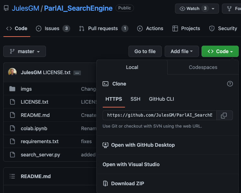Screen dimensions: 241x193
Task: Click the Security shield icon
Action: tap(212, 28)
